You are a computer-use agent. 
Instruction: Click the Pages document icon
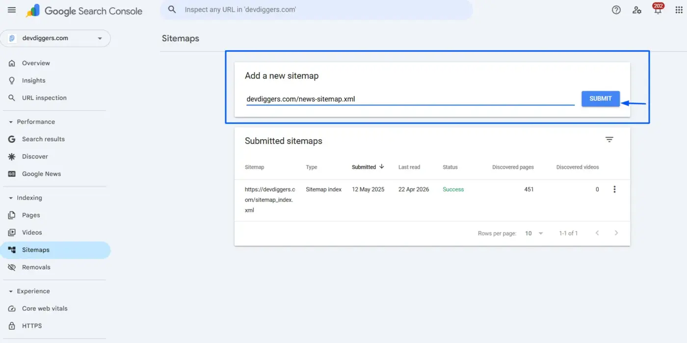tap(12, 215)
